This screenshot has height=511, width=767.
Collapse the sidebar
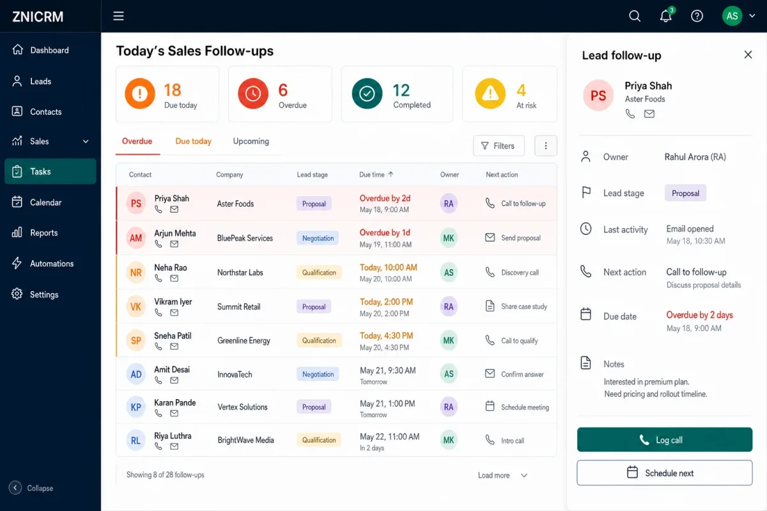(x=31, y=488)
